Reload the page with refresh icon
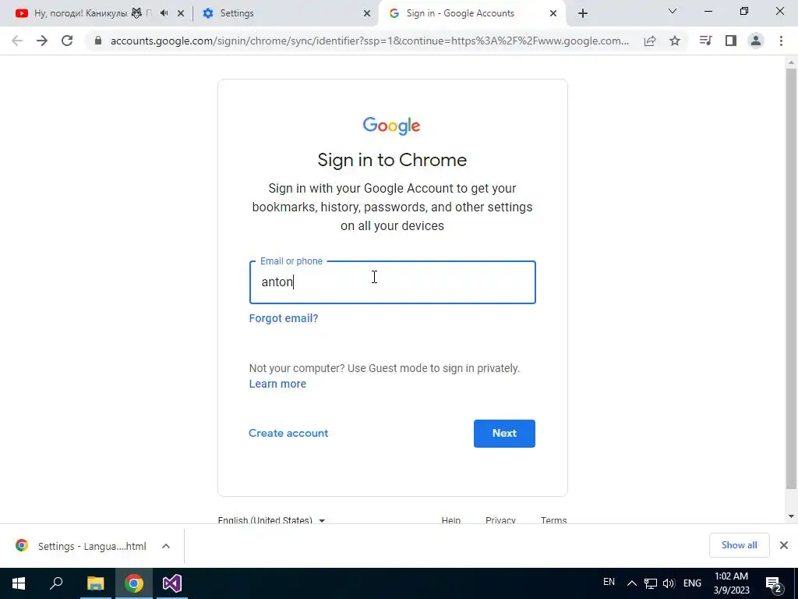798x599 pixels. 67,41
